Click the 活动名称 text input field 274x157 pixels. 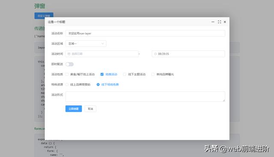pyautogui.click(x=145, y=33)
